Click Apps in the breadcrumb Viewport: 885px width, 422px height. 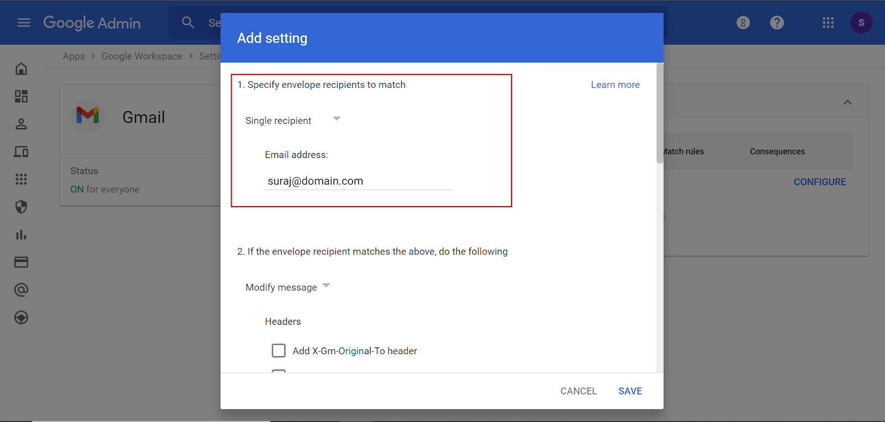74,56
